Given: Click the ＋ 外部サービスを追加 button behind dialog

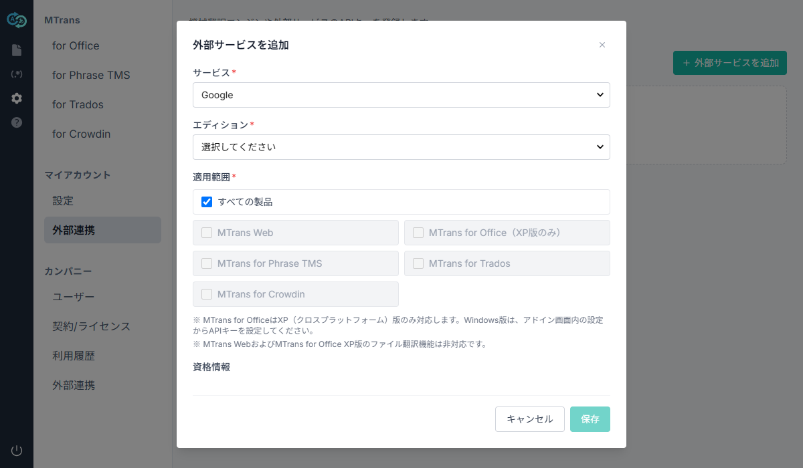Looking at the screenshot, I should (x=730, y=63).
